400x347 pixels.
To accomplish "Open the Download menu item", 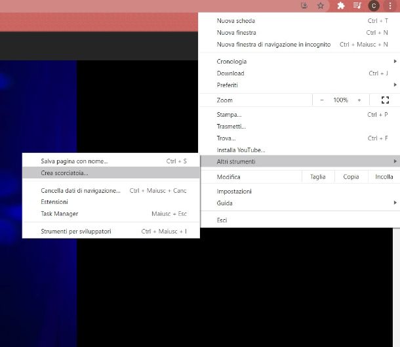I will 300,73.
